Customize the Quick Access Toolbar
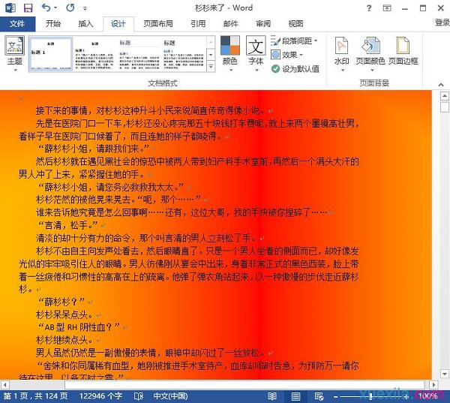 point(85,8)
